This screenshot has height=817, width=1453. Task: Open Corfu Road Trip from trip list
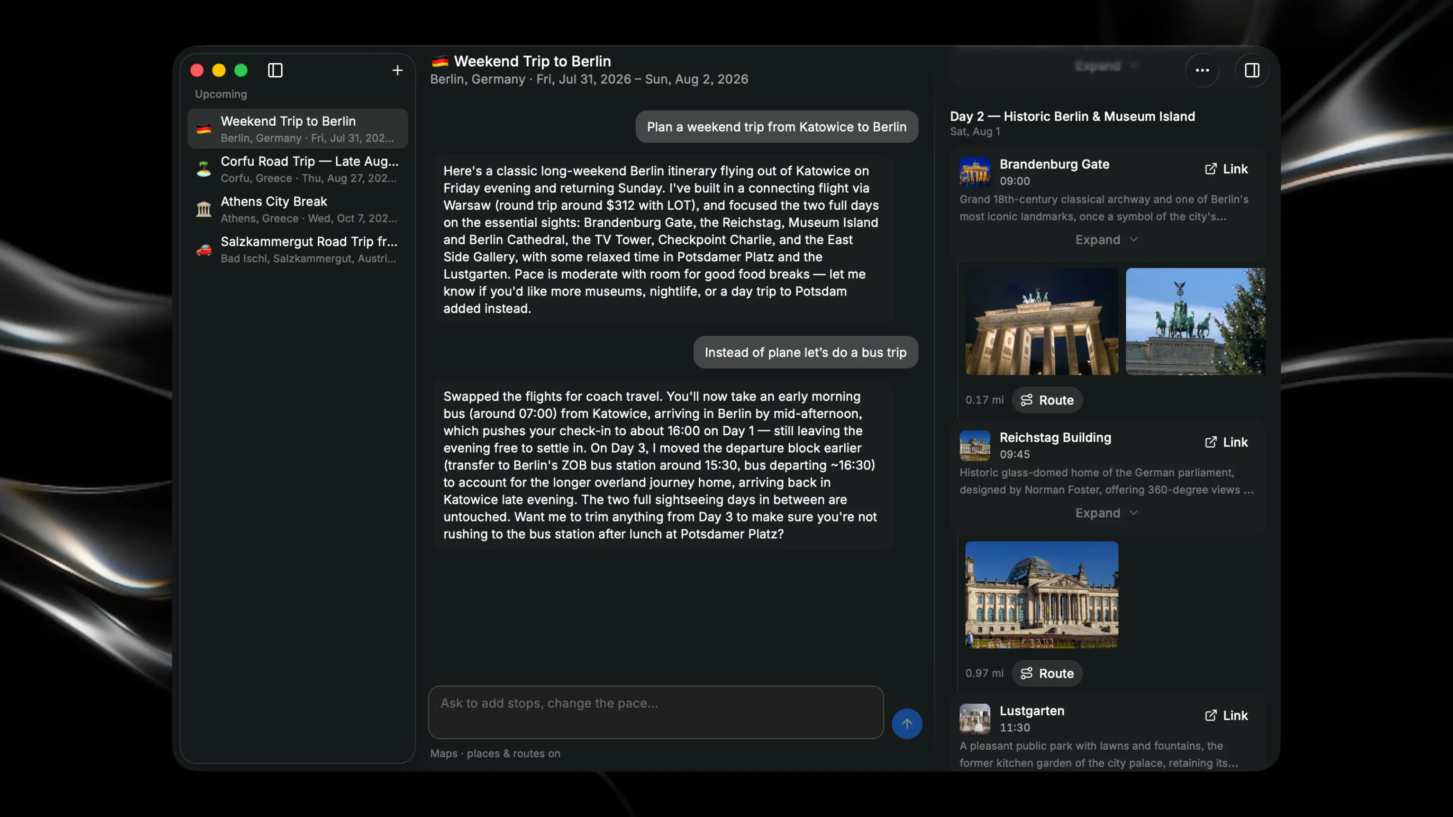click(297, 169)
